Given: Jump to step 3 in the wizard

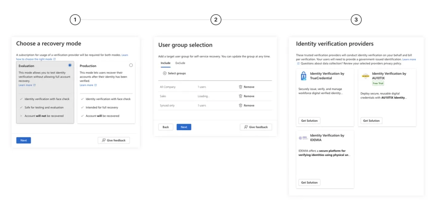Looking at the screenshot, I should click(x=356, y=20).
